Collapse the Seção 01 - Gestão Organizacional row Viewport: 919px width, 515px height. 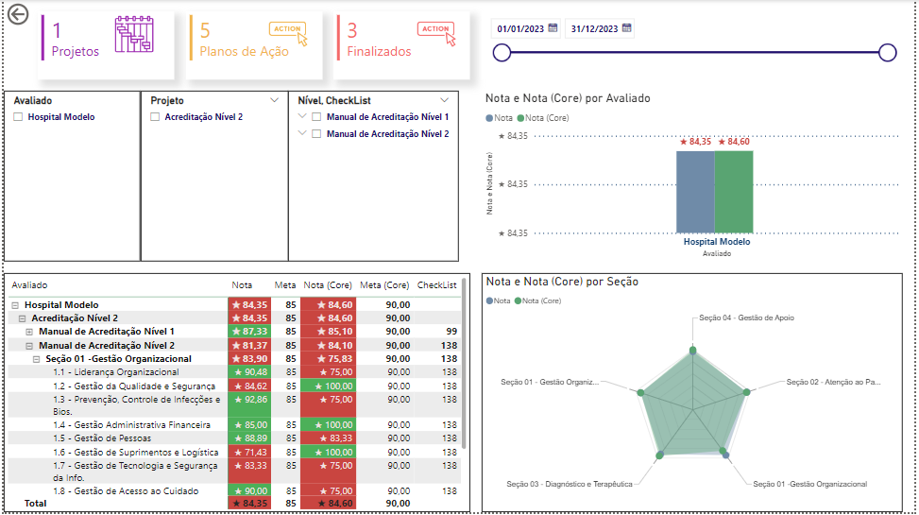click(x=36, y=359)
